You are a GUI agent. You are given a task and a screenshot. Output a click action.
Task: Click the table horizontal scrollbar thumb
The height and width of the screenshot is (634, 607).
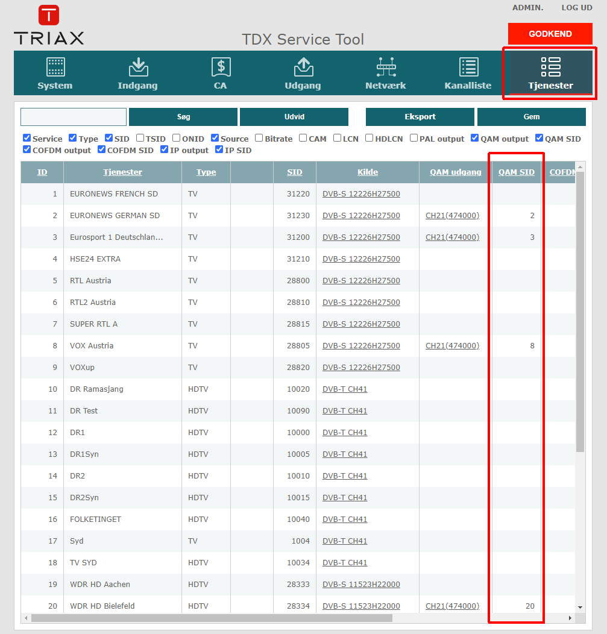[x=212, y=618]
